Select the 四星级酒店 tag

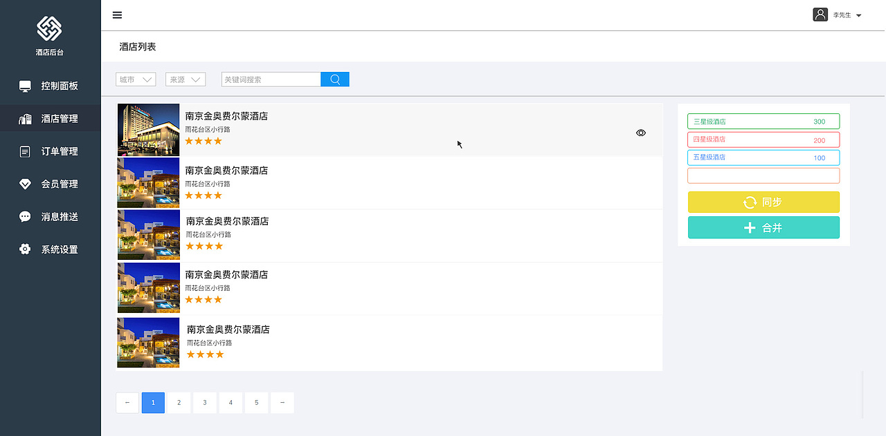763,140
